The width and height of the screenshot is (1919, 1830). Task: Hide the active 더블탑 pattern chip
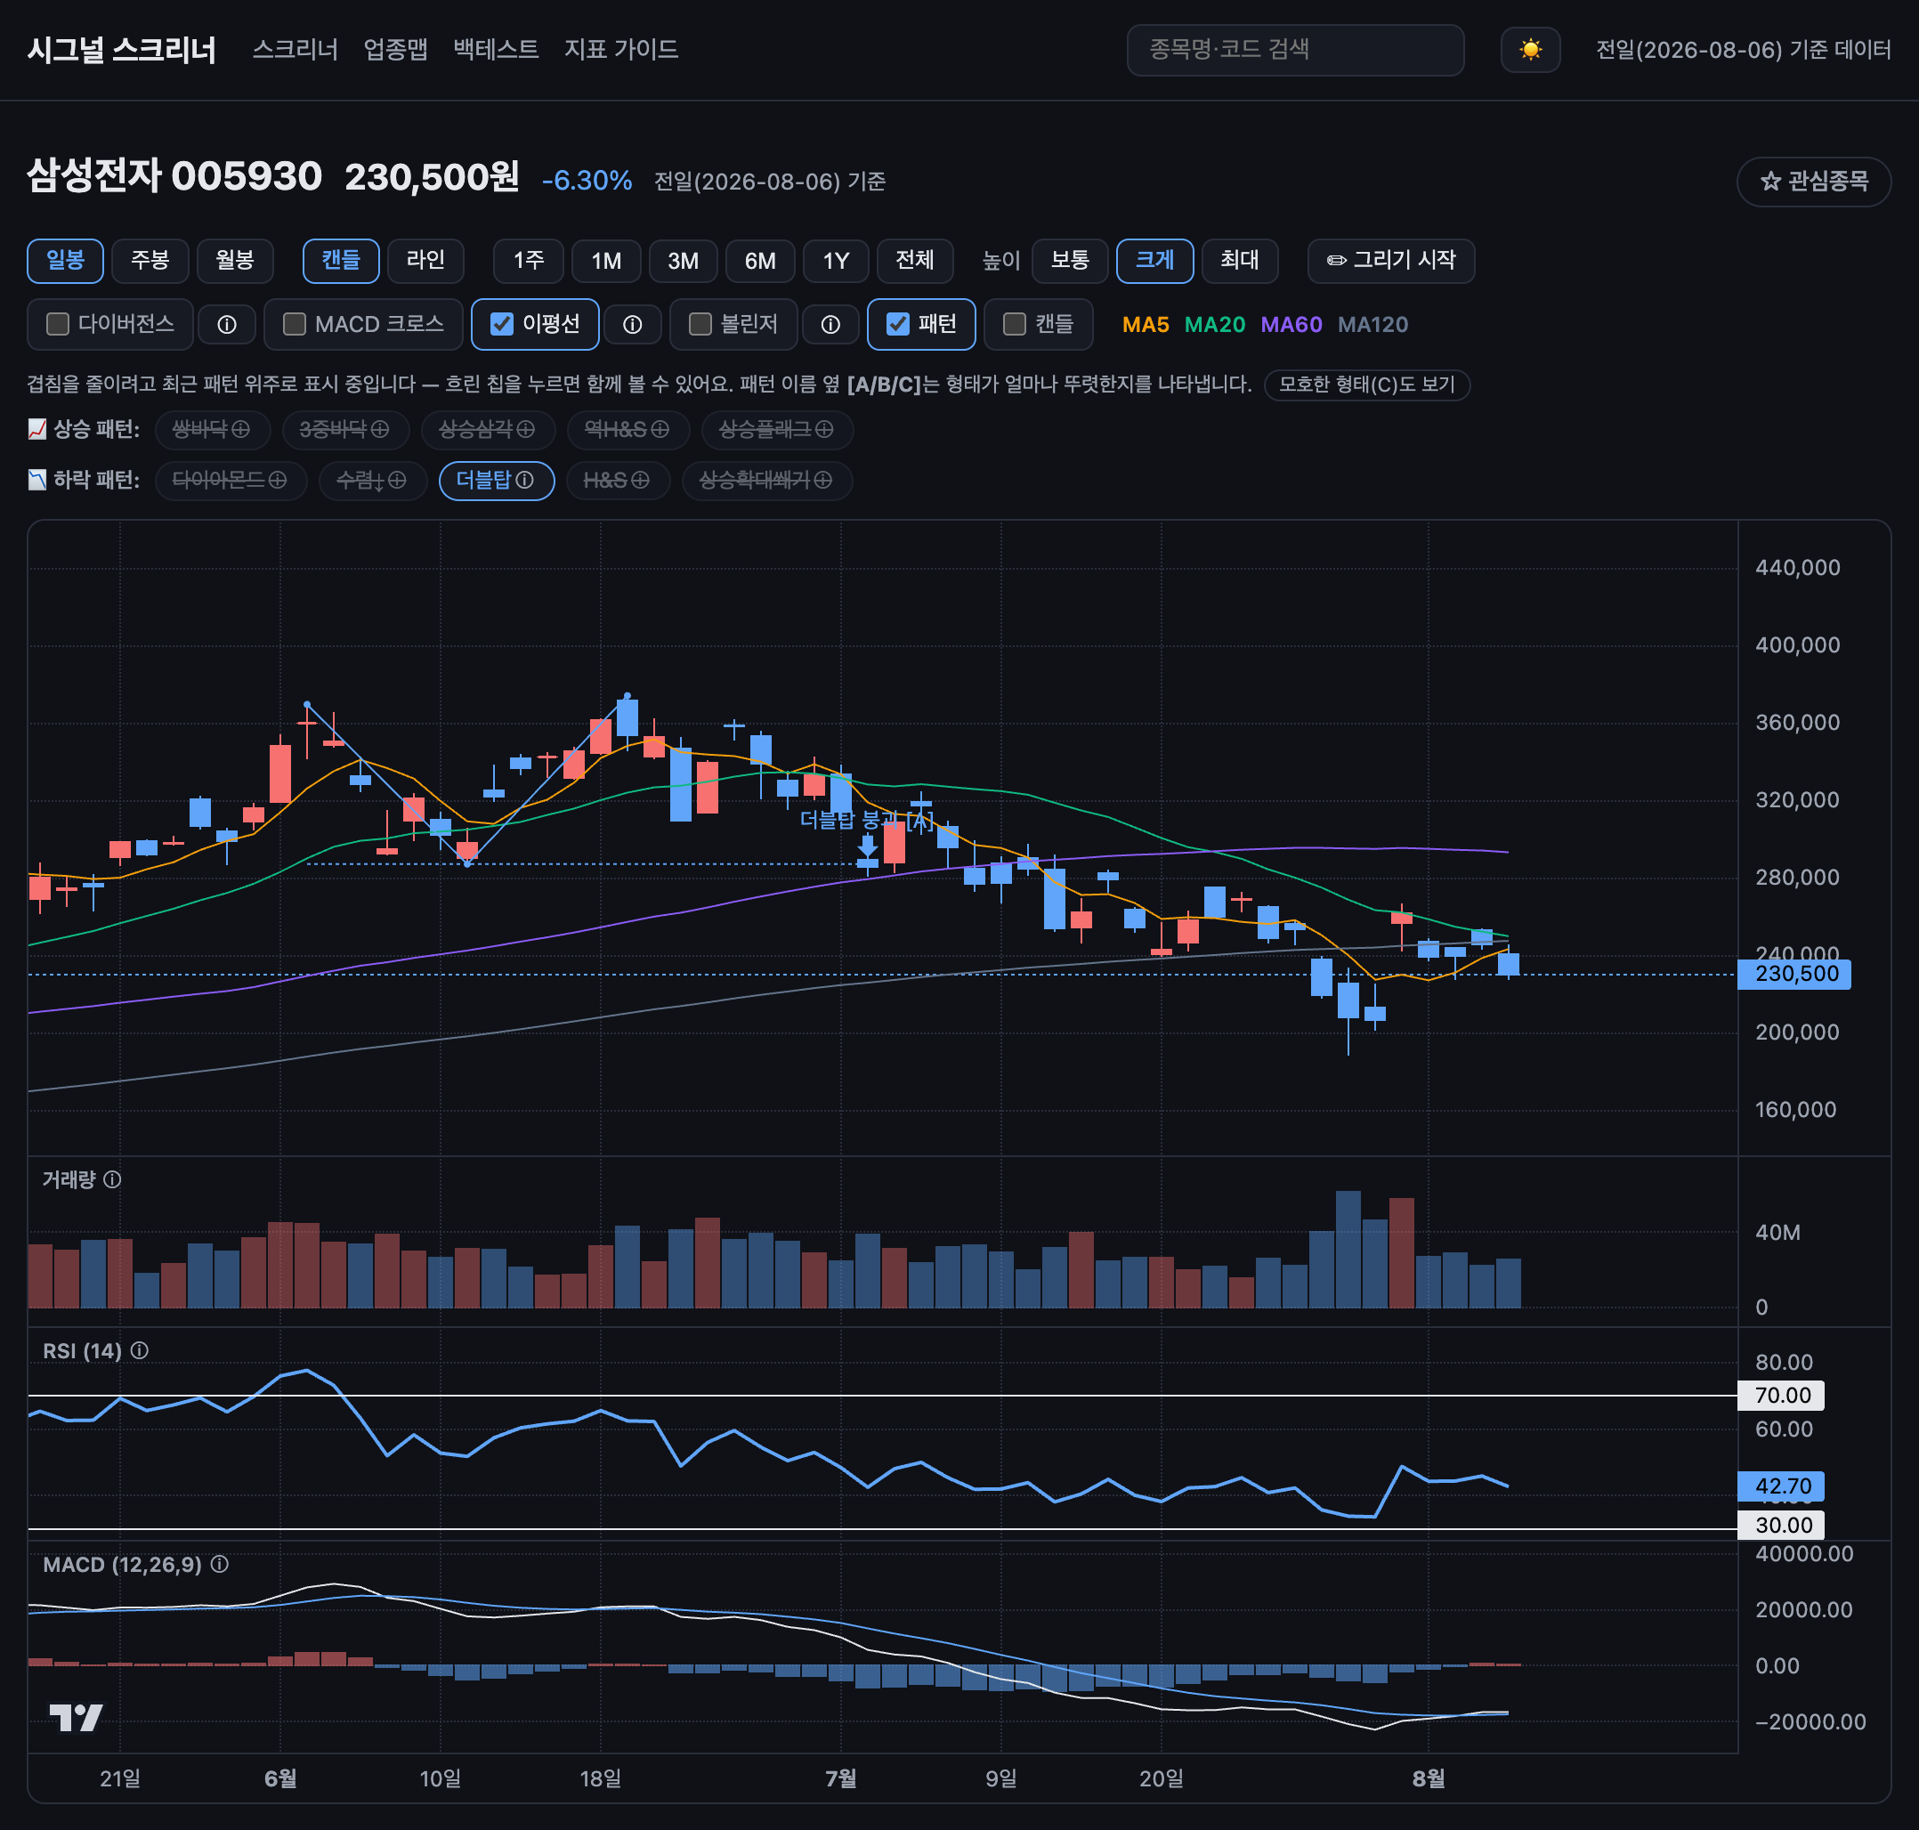click(x=497, y=480)
